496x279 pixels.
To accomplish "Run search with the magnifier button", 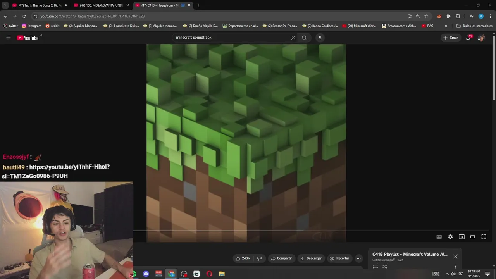I will (304, 38).
